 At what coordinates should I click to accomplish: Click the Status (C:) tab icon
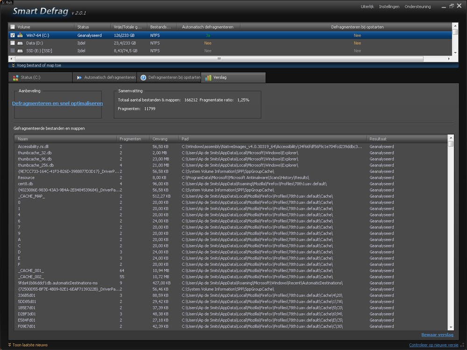pyautogui.click(x=15, y=77)
